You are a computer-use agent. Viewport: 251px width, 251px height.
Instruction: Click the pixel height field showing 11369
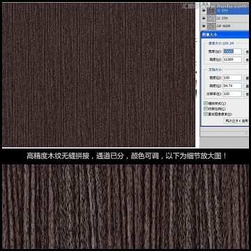click(232, 59)
